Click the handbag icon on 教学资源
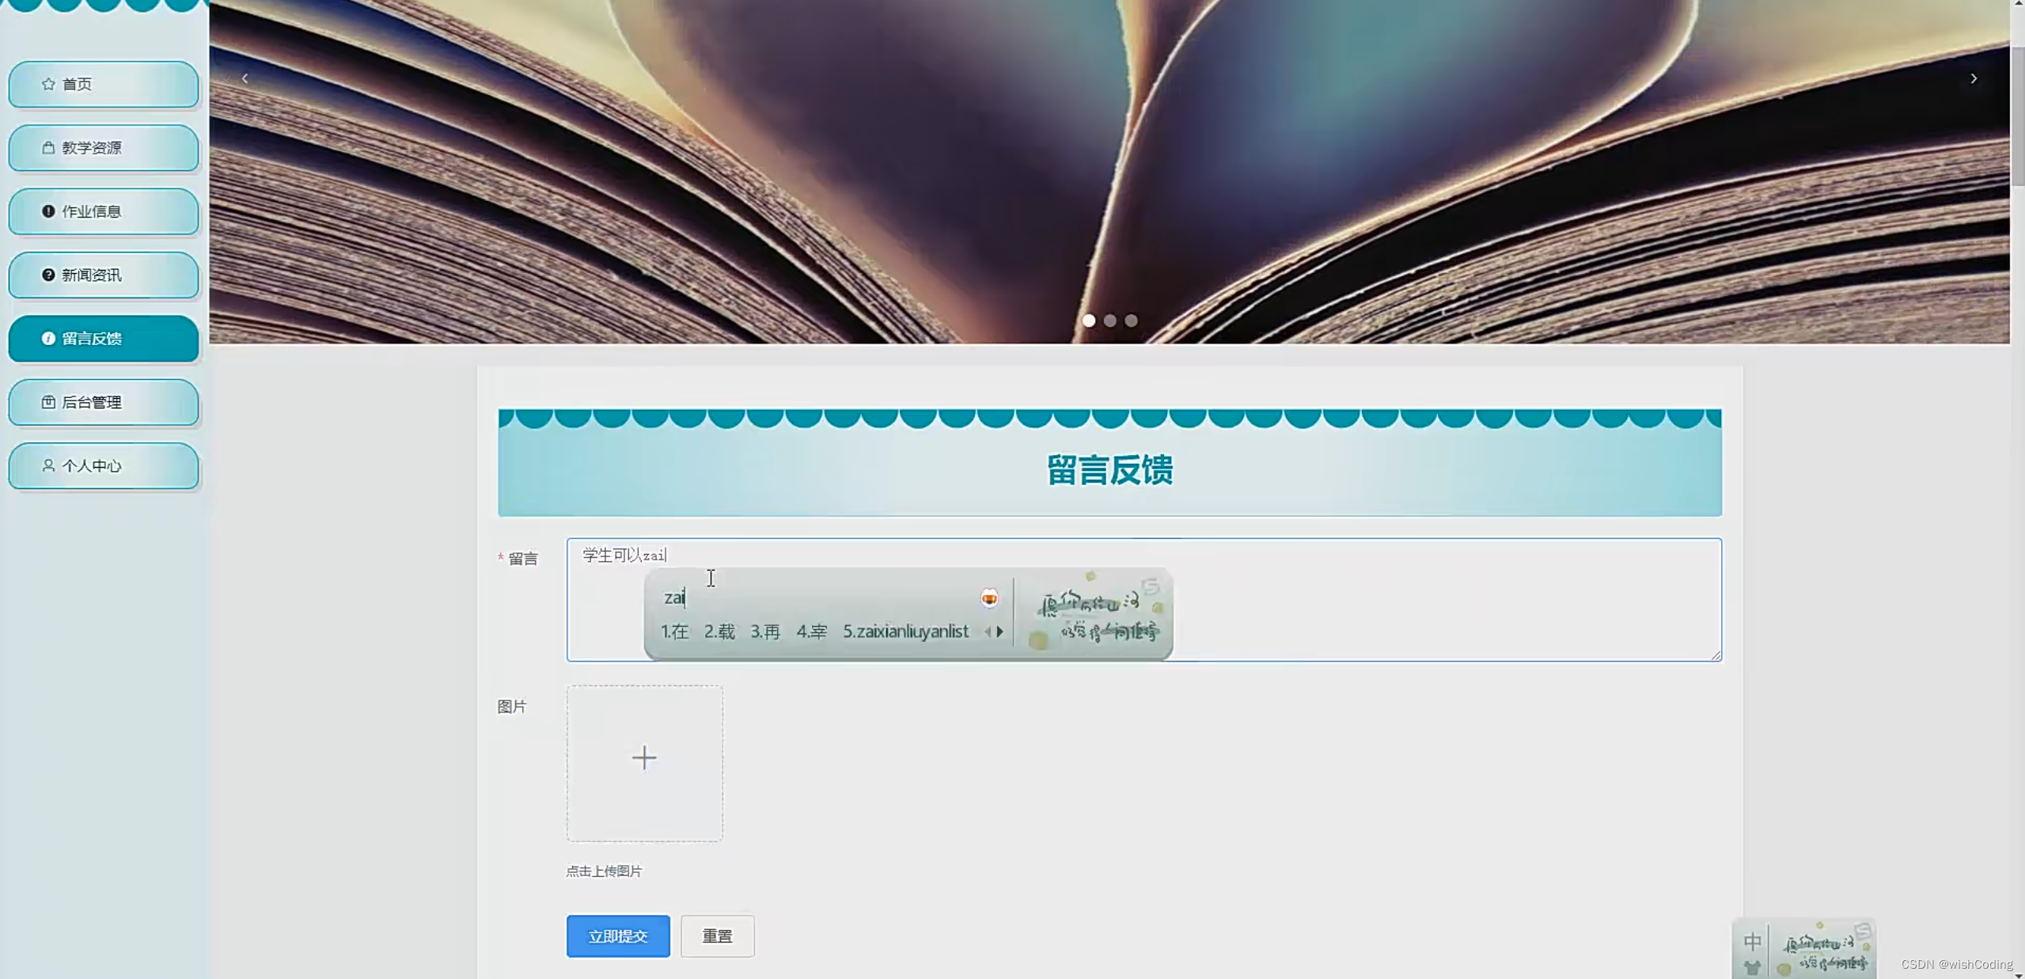Screen dimensions: 2025x979 47,147
